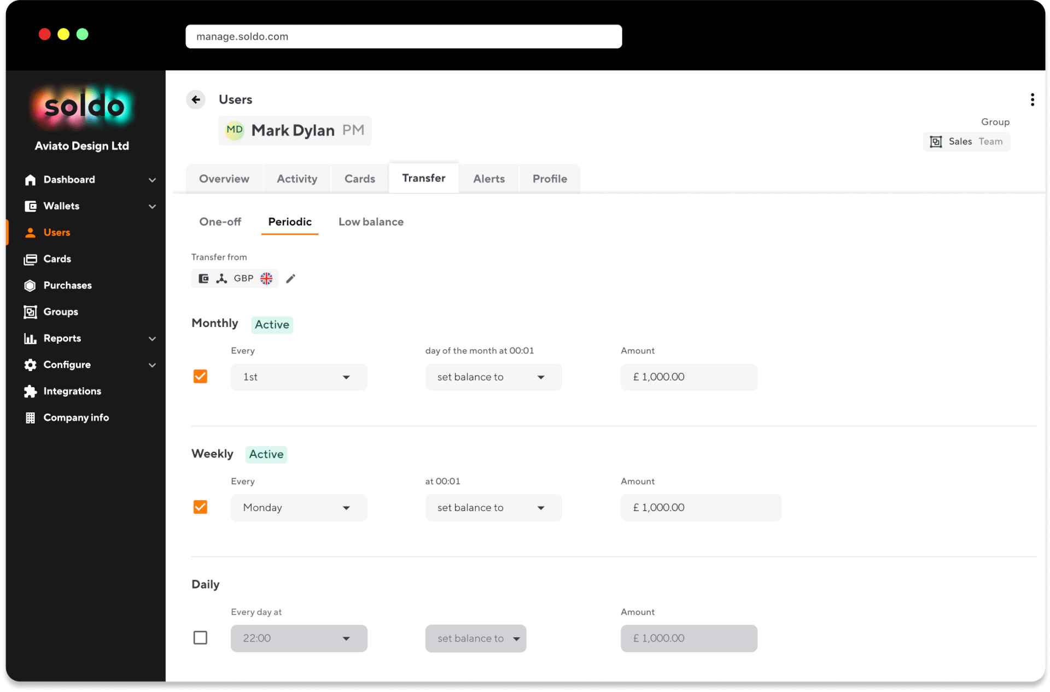Screen dimensions: 1050x692
Task: Switch to the Overview tab
Action: 224,179
